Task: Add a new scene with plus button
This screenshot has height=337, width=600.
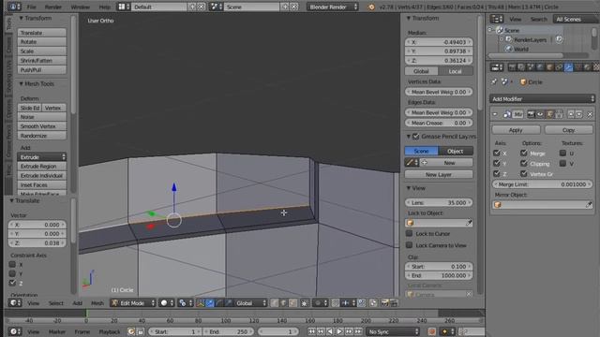Action: click(x=285, y=7)
